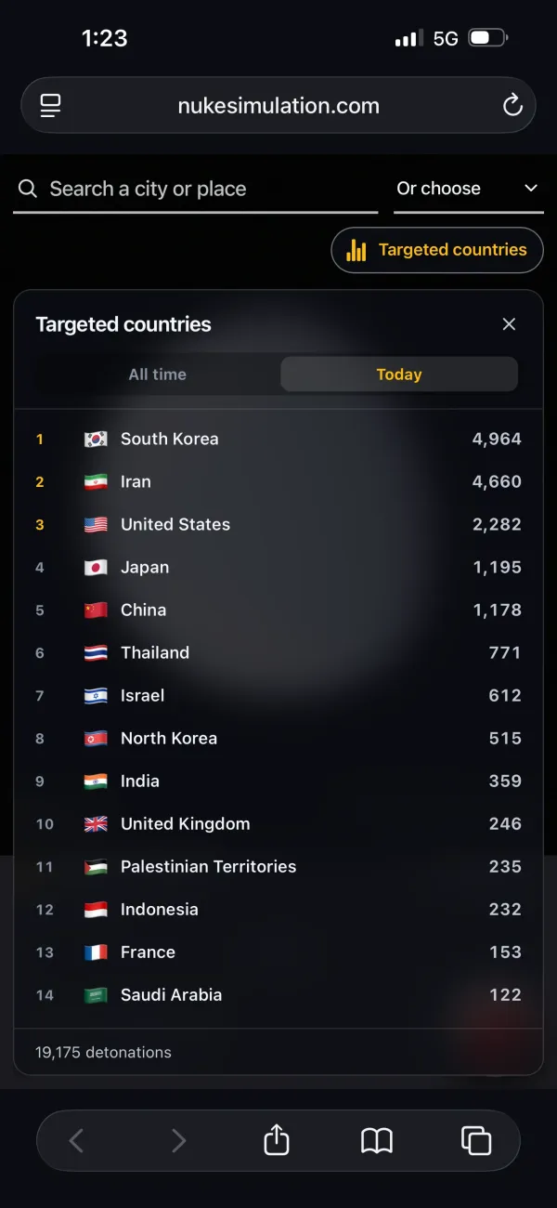
Task: Choose the United States list entry
Action: (278, 524)
